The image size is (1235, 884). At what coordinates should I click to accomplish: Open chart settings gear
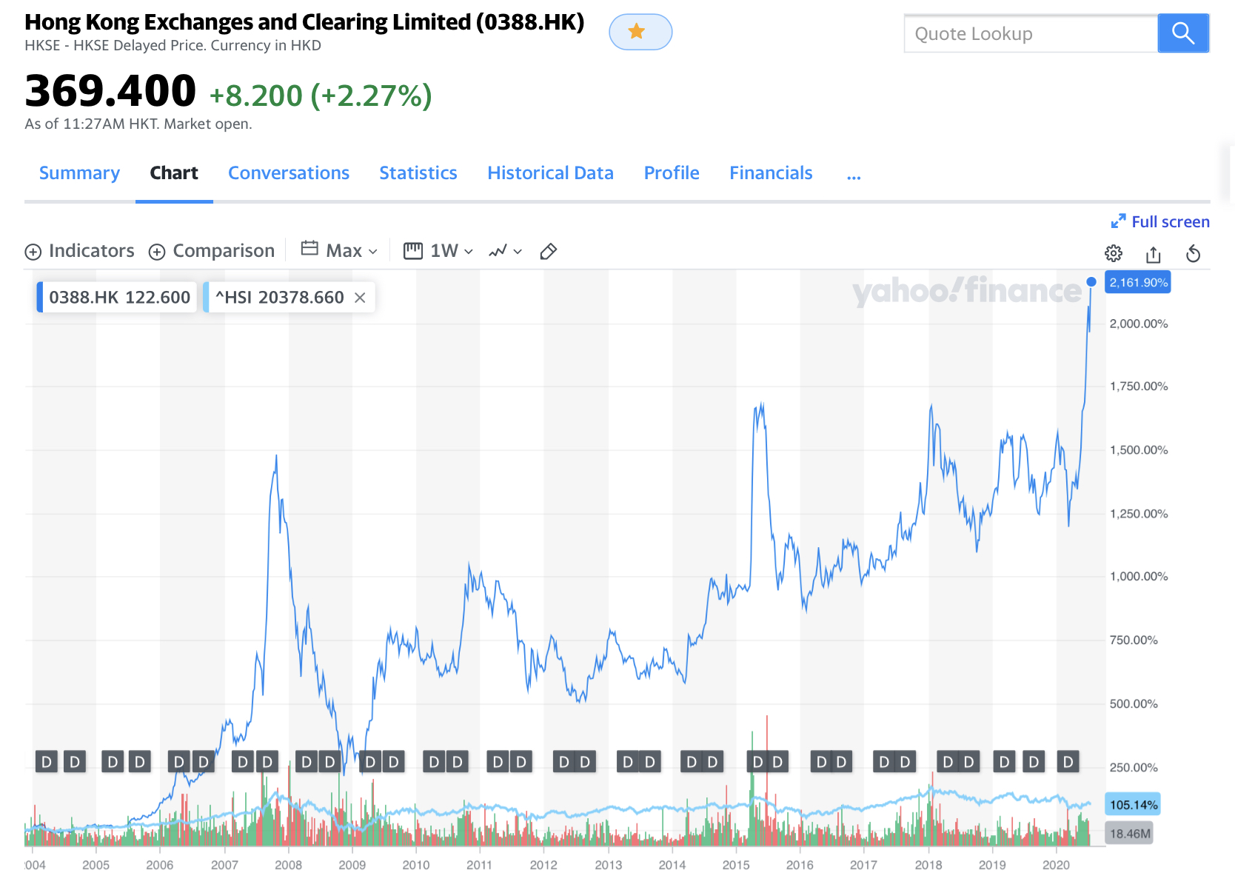(1114, 254)
